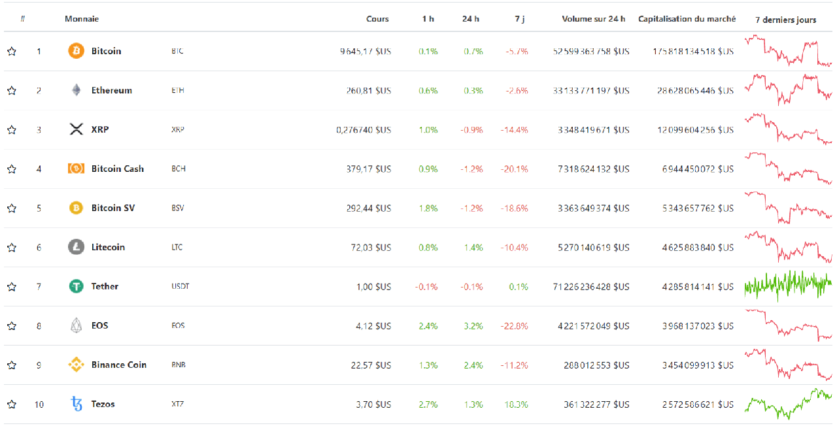Open the Bitcoin coin name in row 1

click(106, 51)
